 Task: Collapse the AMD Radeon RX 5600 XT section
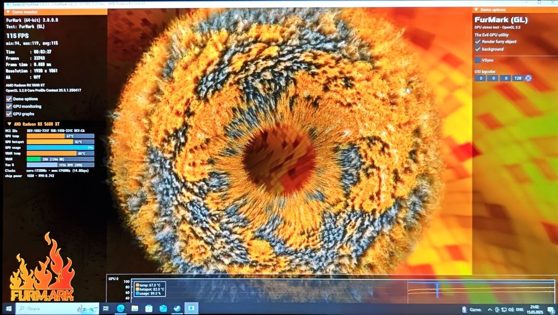point(9,124)
